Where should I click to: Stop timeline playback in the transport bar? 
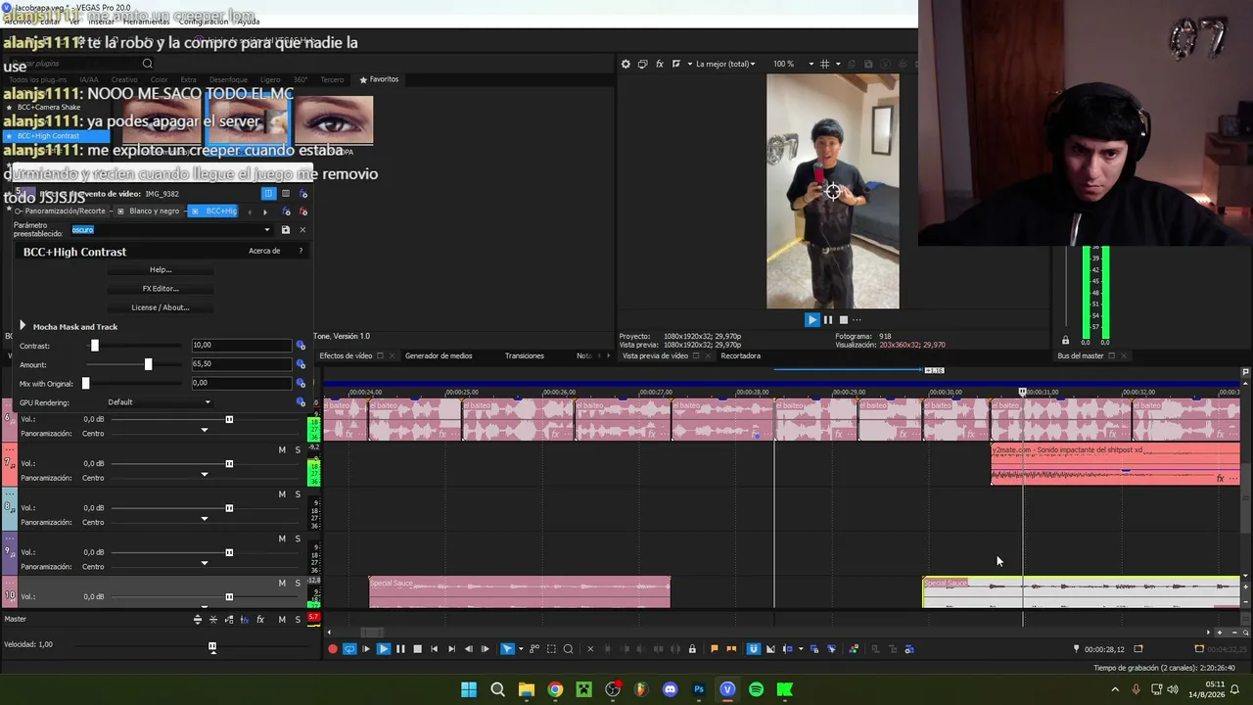[x=417, y=649]
